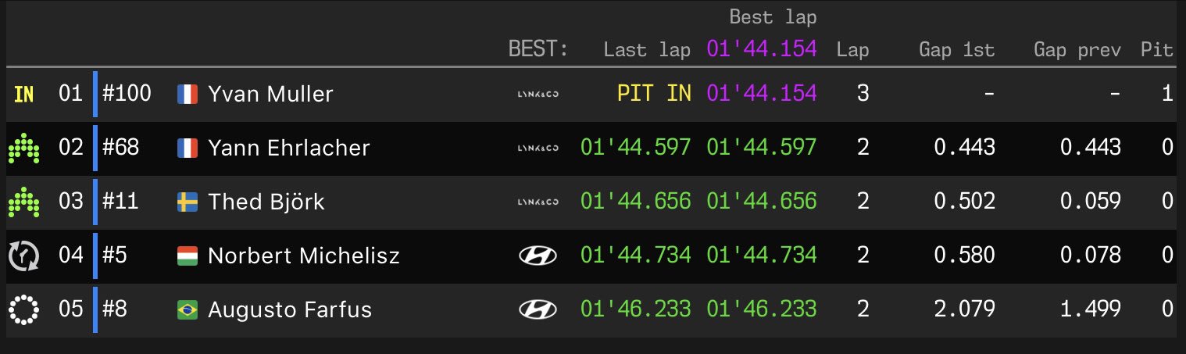Click the Brazilian flag beside Augusto Farfus
1186x354 pixels.
[188, 309]
